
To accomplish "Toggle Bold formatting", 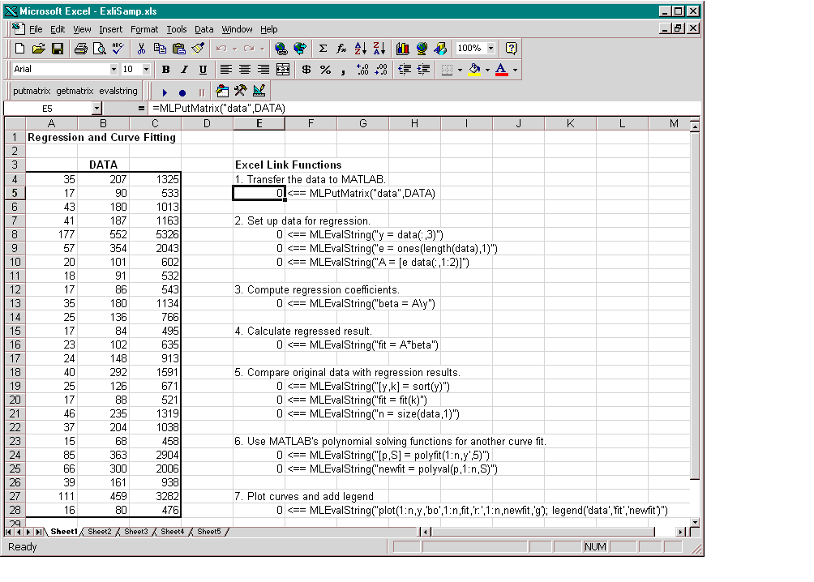I will (x=166, y=70).
